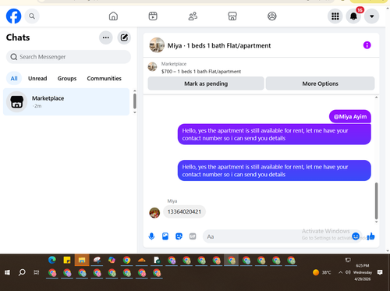Screen dimensions: 390x291
Task: Click the conversation scrollbar down arrow
Action: [376, 222]
